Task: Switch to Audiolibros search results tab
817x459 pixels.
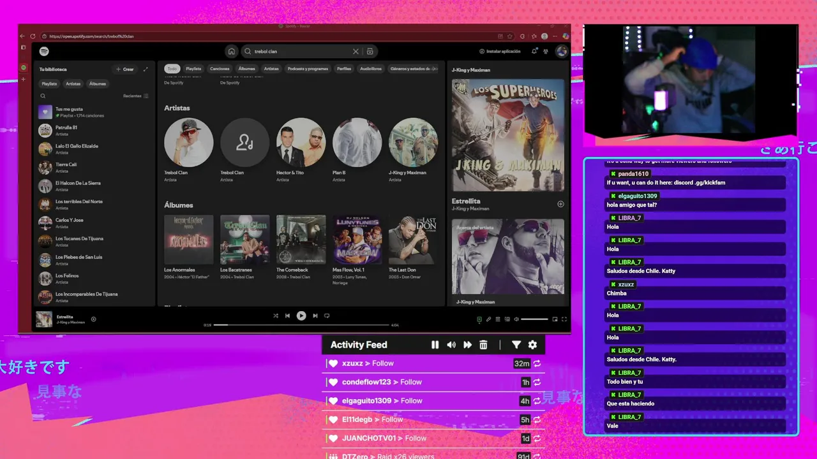Action: [371, 68]
